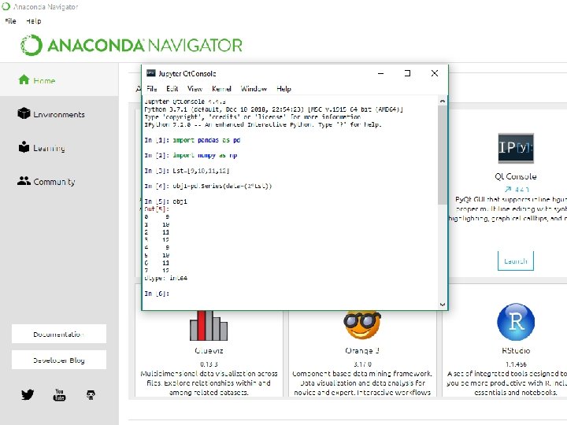Open QtConsole Edit menu
Image resolution: width=567 pixels, height=425 pixels.
point(172,88)
